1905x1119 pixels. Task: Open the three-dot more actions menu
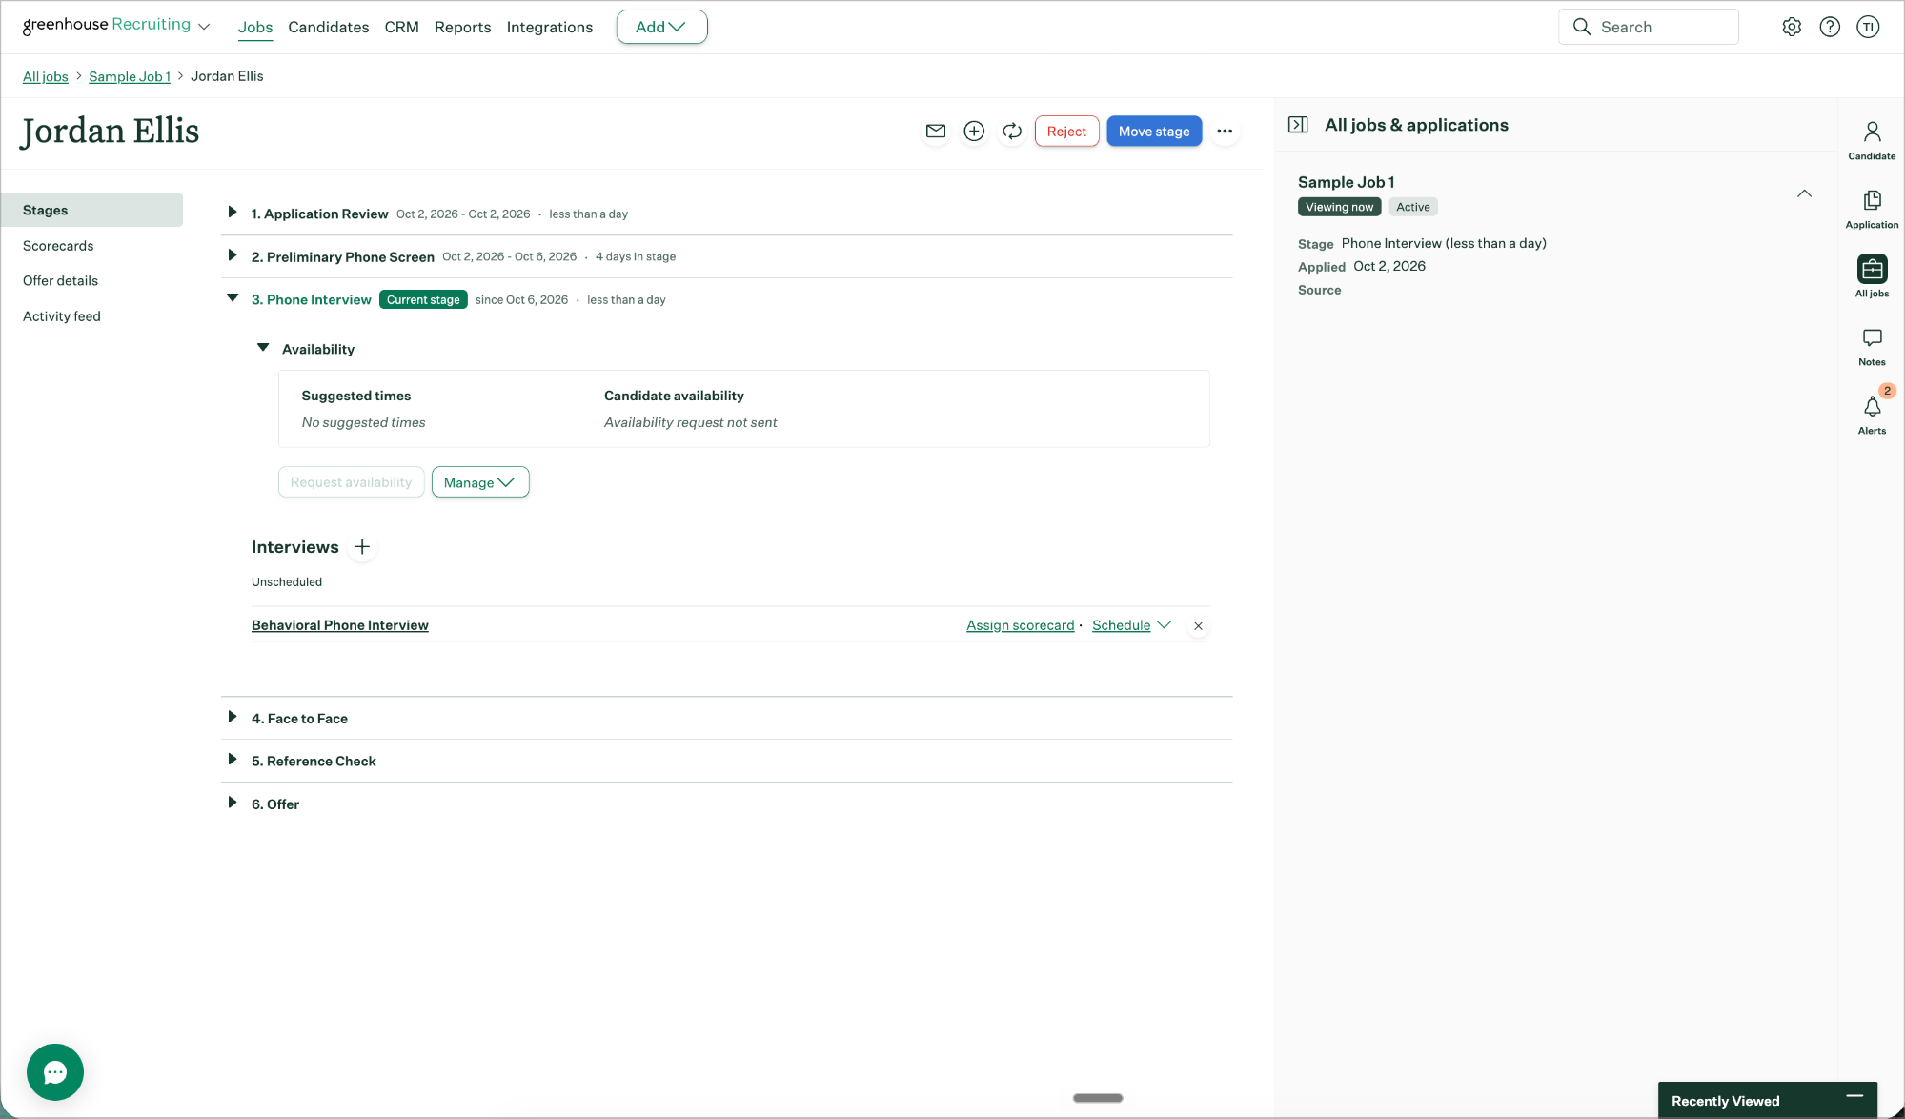(1225, 132)
